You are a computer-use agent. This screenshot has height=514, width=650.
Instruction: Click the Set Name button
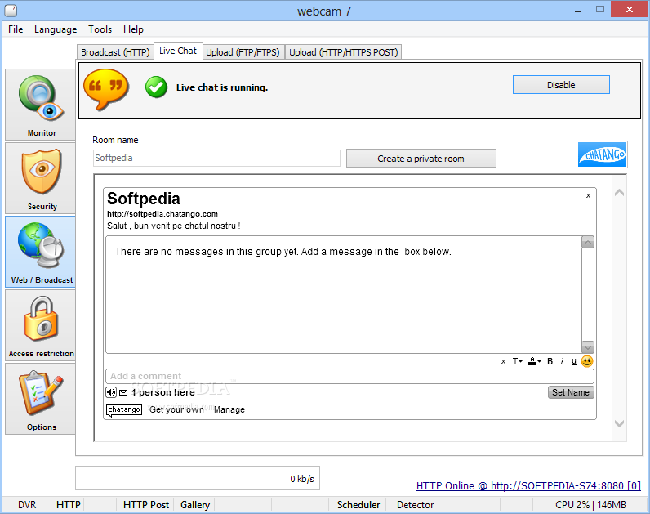[571, 392]
